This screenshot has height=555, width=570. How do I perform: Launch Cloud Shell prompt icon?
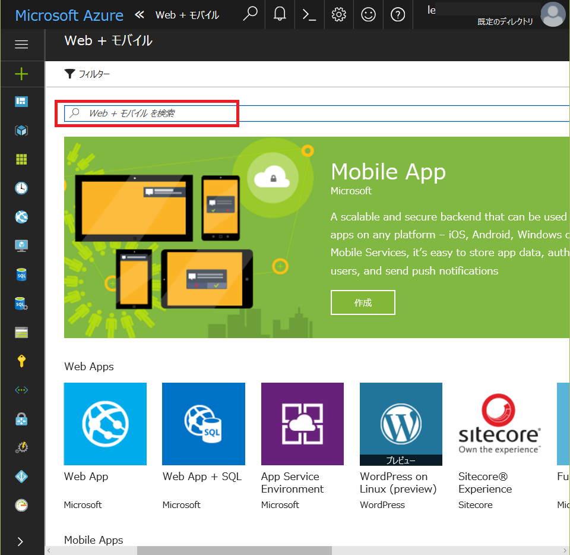tap(309, 14)
